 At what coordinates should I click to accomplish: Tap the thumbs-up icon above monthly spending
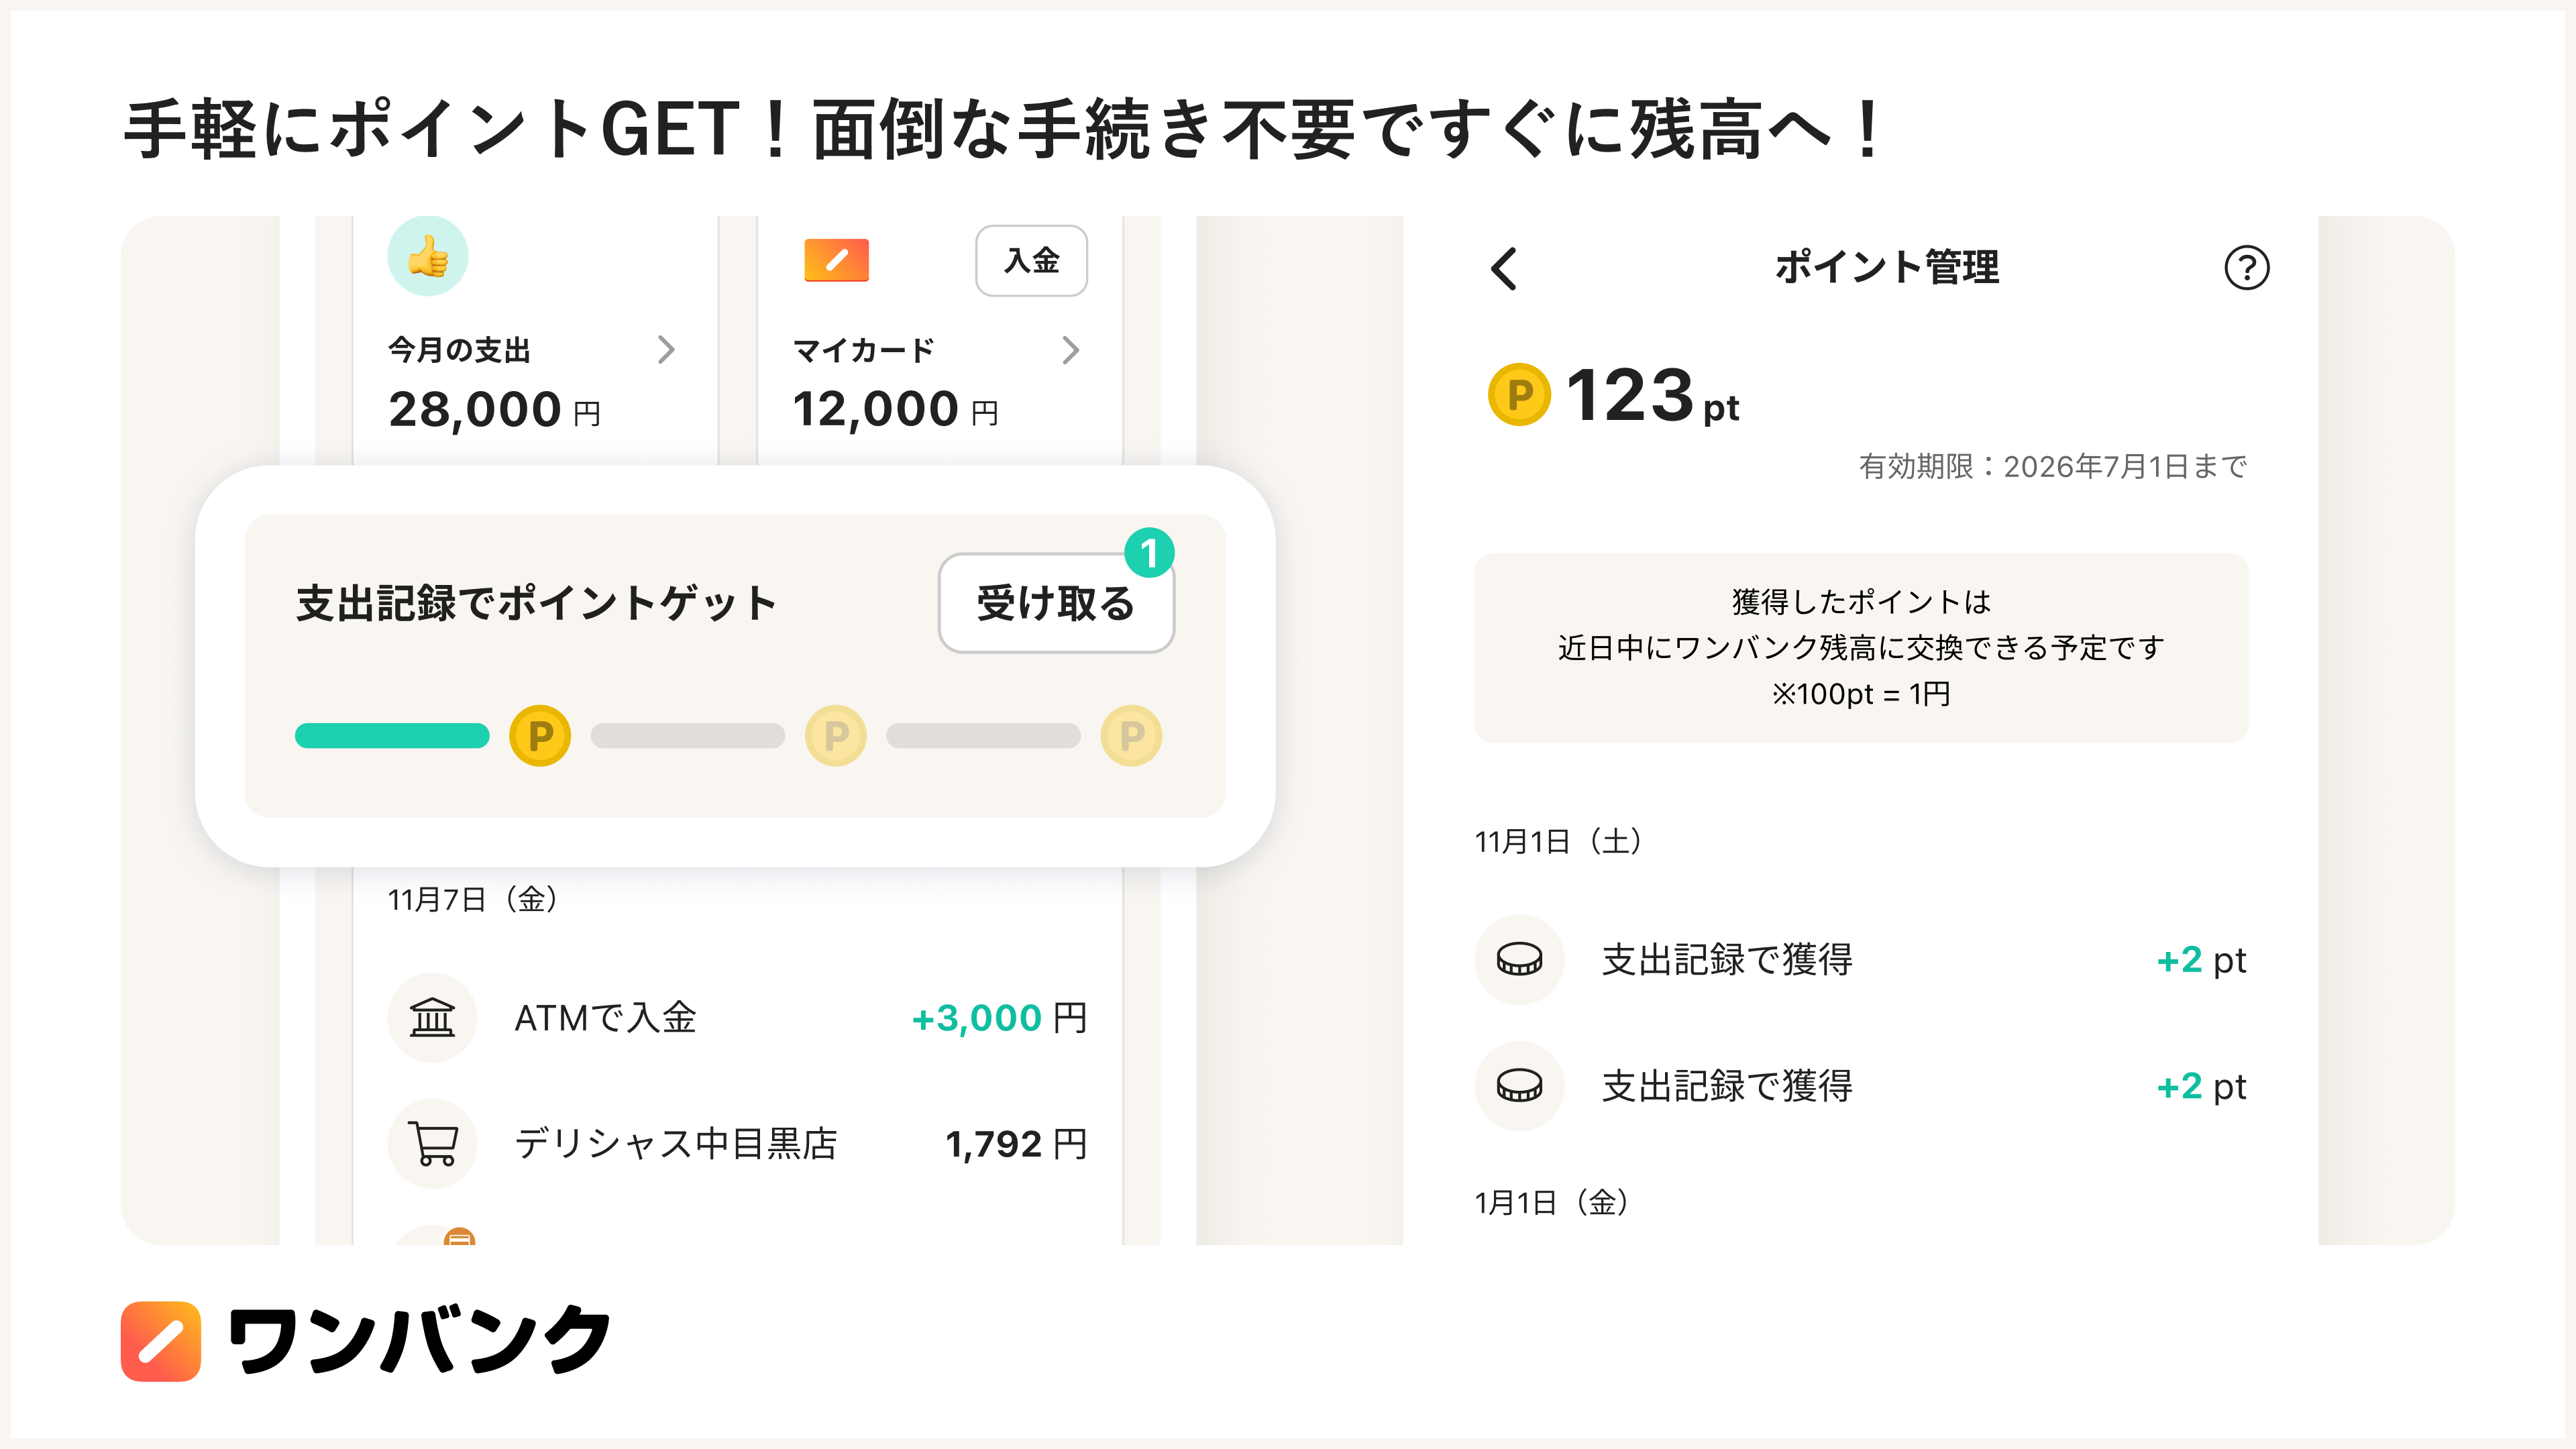point(428,257)
